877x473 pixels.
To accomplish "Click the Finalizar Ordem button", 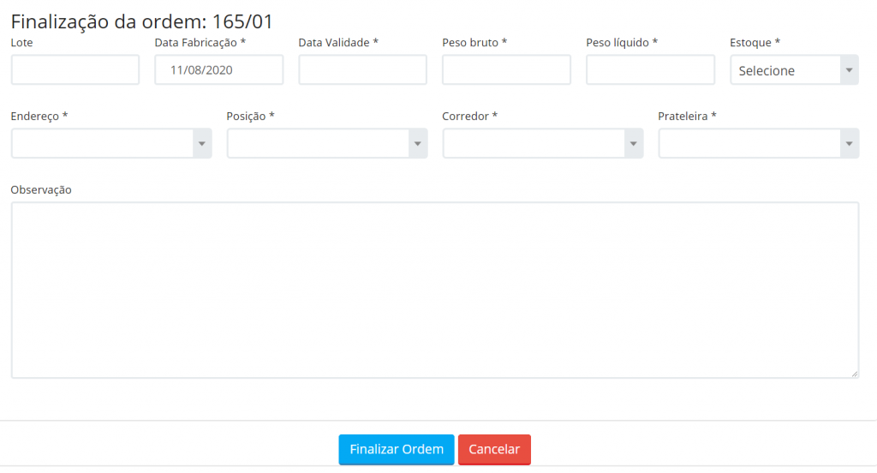I will (x=396, y=450).
